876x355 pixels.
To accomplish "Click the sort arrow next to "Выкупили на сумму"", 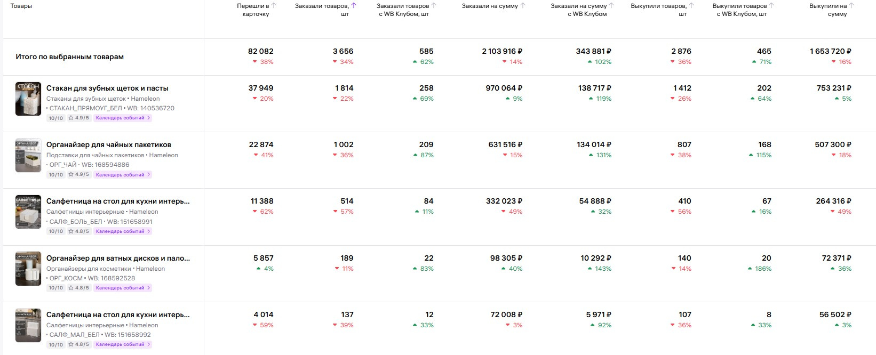I will click(851, 6).
